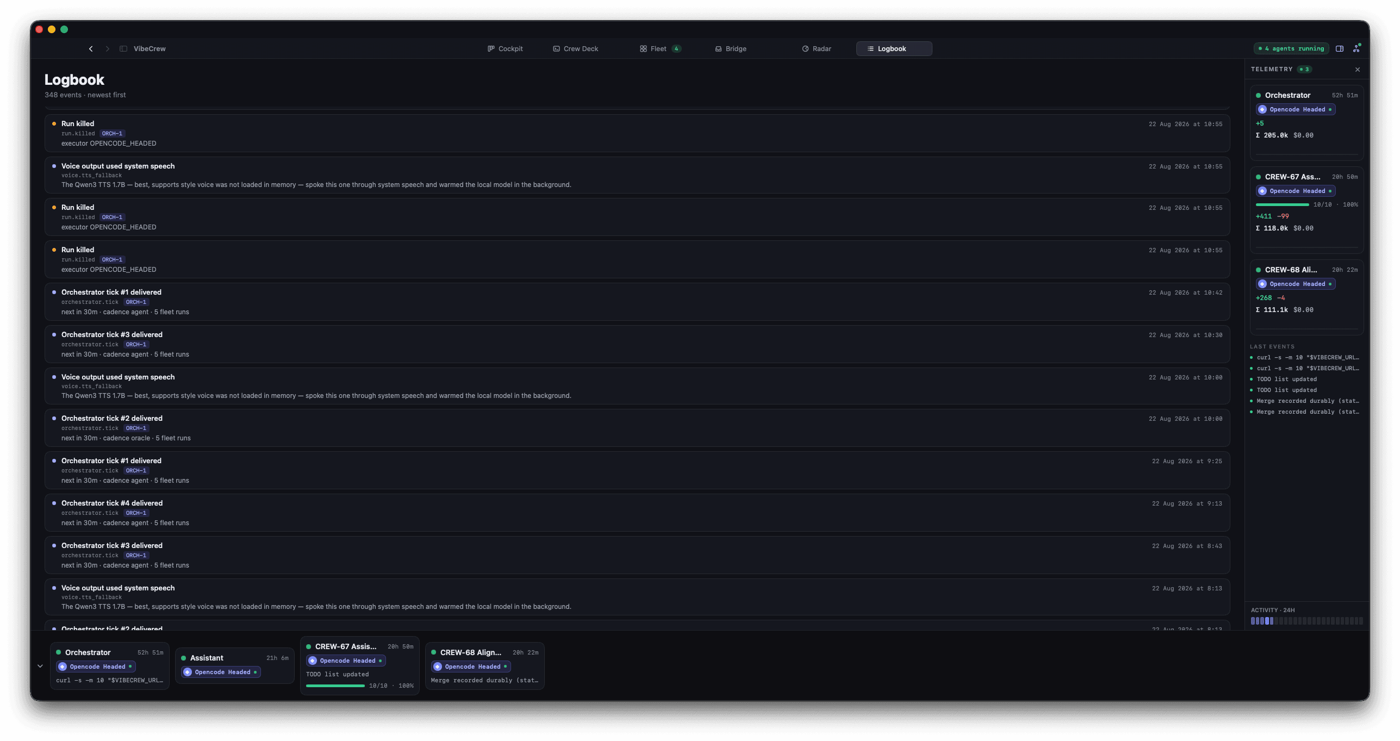Viewport: 1400px width, 741px height.
Task: Click the '+411' additions value in CREW-67 card
Action: (x=1264, y=216)
